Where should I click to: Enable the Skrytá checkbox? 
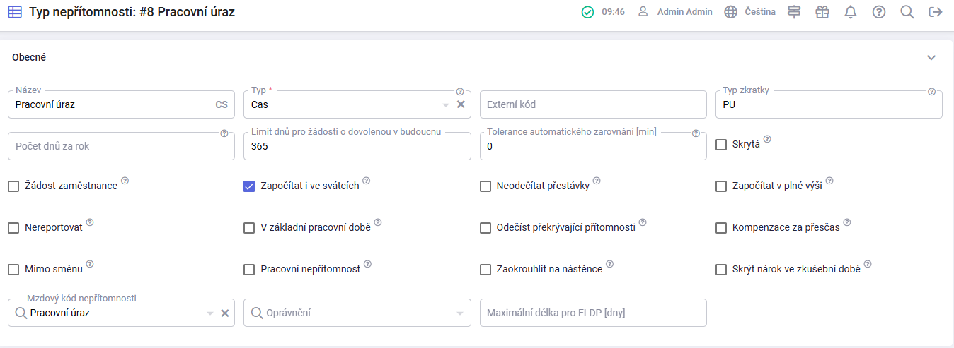[x=721, y=145]
